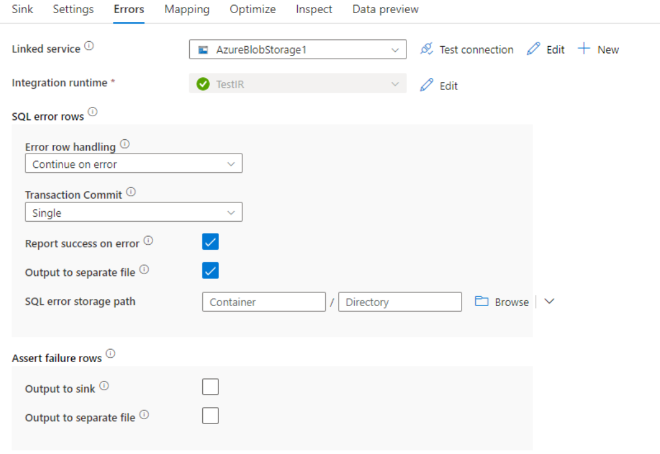Switch to the Mapping tab

click(187, 9)
